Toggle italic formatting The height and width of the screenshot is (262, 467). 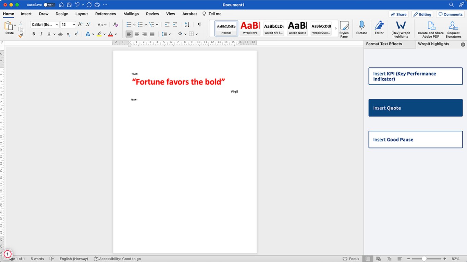click(41, 34)
